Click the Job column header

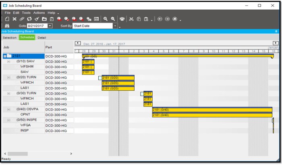coord(23,47)
